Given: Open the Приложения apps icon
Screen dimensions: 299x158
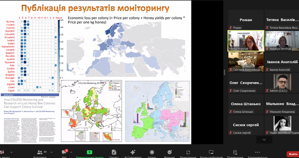Looking at the screenshot, I should coord(188,153).
